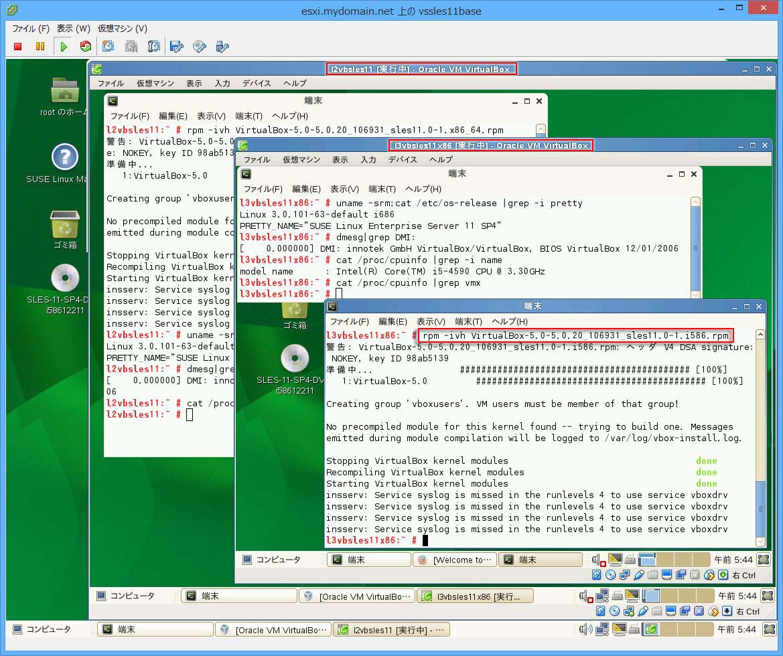Switch to [Welcome to… Firefox taskbar button
Screen dimensions: 783x656
455,560
